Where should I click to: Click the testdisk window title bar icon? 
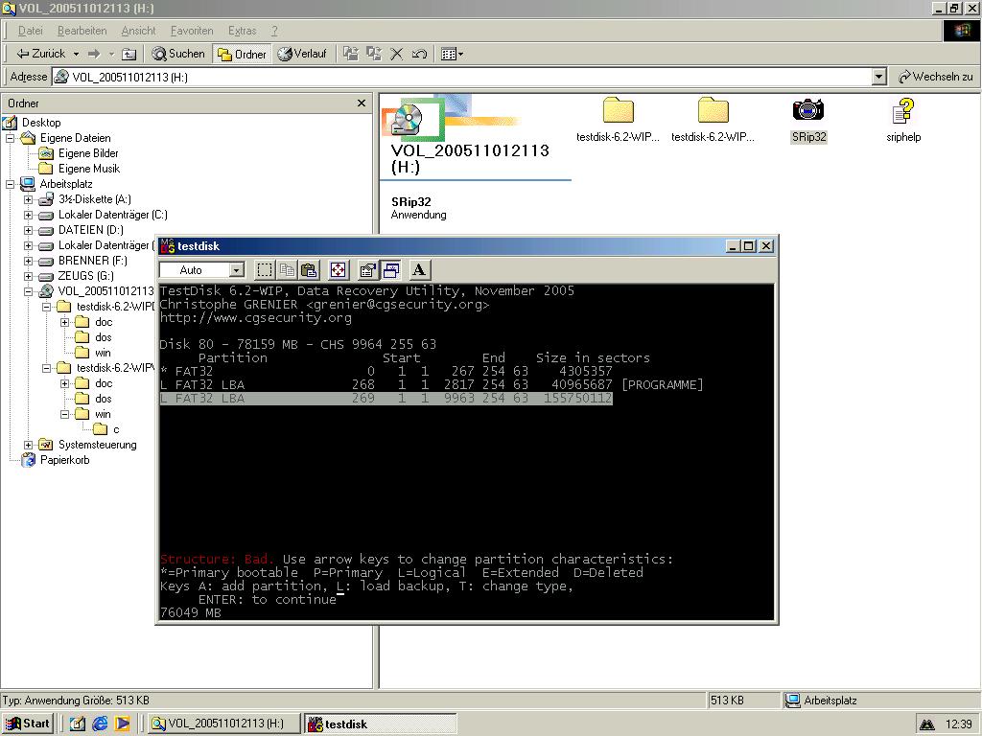tap(167, 246)
